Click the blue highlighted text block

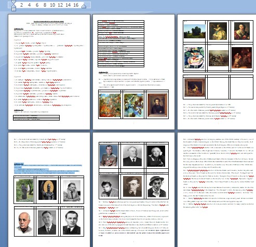tap(48, 168)
